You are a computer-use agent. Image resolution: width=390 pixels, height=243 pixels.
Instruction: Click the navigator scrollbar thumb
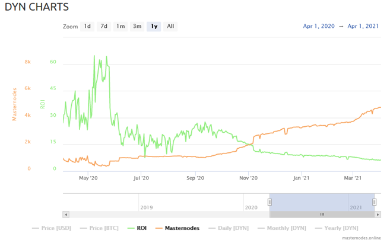(x=322, y=215)
